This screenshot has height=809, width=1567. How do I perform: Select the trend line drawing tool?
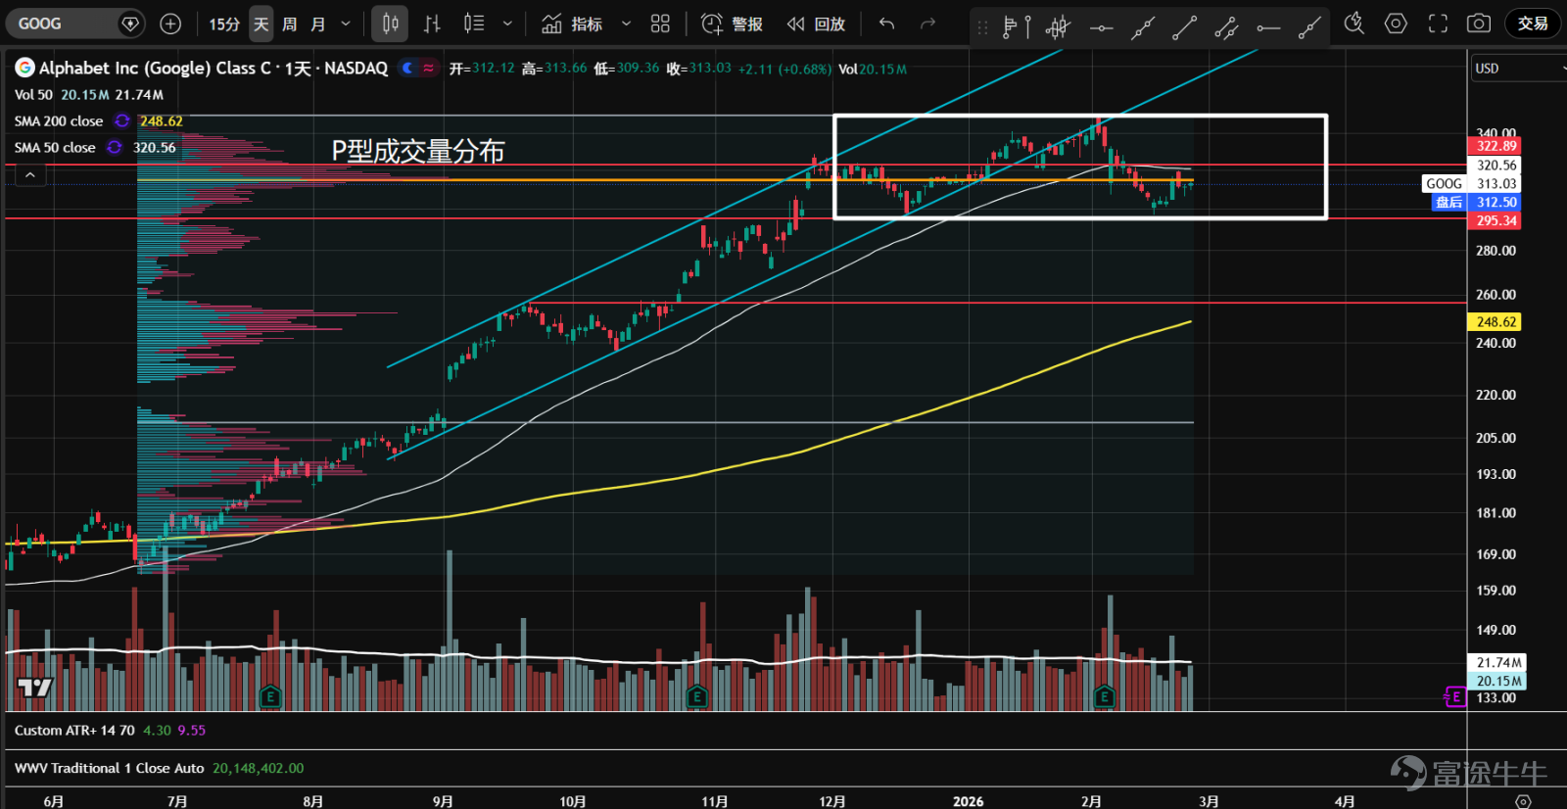coord(1185,27)
